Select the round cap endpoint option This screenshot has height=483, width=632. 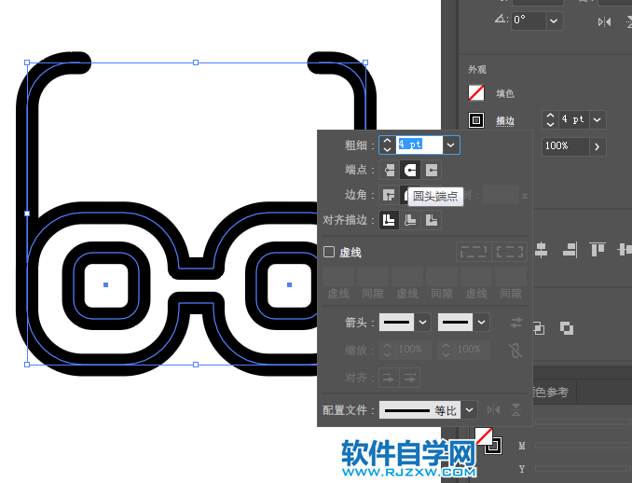pyautogui.click(x=410, y=170)
